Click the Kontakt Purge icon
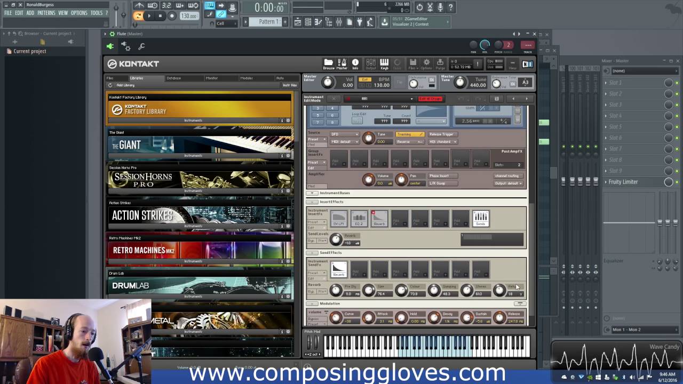The height and width of the screenshot is (384, 683). pyautogui.click(x=440, y=64)
